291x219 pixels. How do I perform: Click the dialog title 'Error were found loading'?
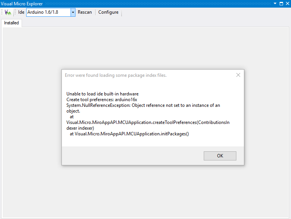(x=116, y=75)
